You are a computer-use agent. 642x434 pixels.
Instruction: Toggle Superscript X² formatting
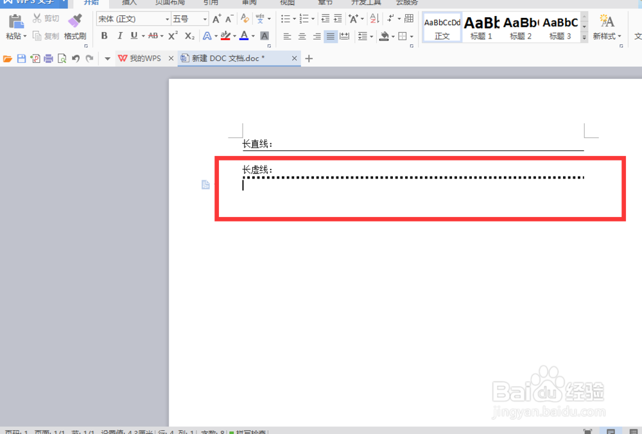(x=173, y=36)
